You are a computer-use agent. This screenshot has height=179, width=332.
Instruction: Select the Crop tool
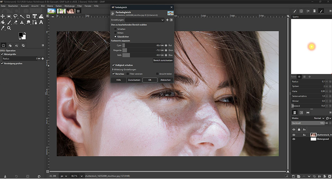(x=28, y=16)
